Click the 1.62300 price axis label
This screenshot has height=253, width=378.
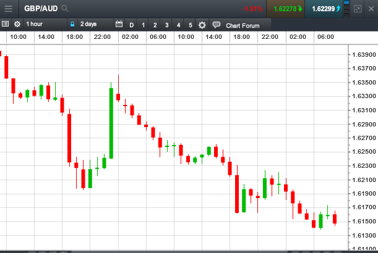pyautogui.click(x=364, y=166)
